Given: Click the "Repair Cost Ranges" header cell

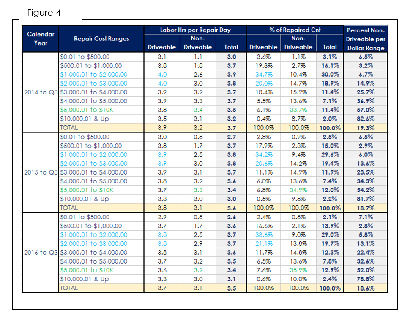Looking at the screenshot, I should (101, 39).
